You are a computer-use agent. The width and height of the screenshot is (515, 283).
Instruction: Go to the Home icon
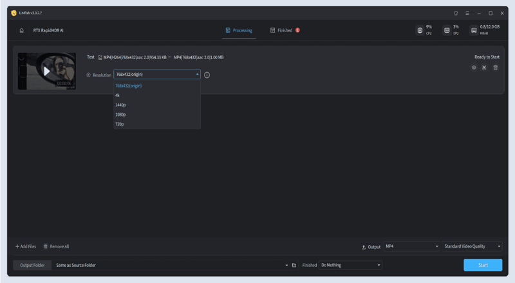[x=21, y=30]
